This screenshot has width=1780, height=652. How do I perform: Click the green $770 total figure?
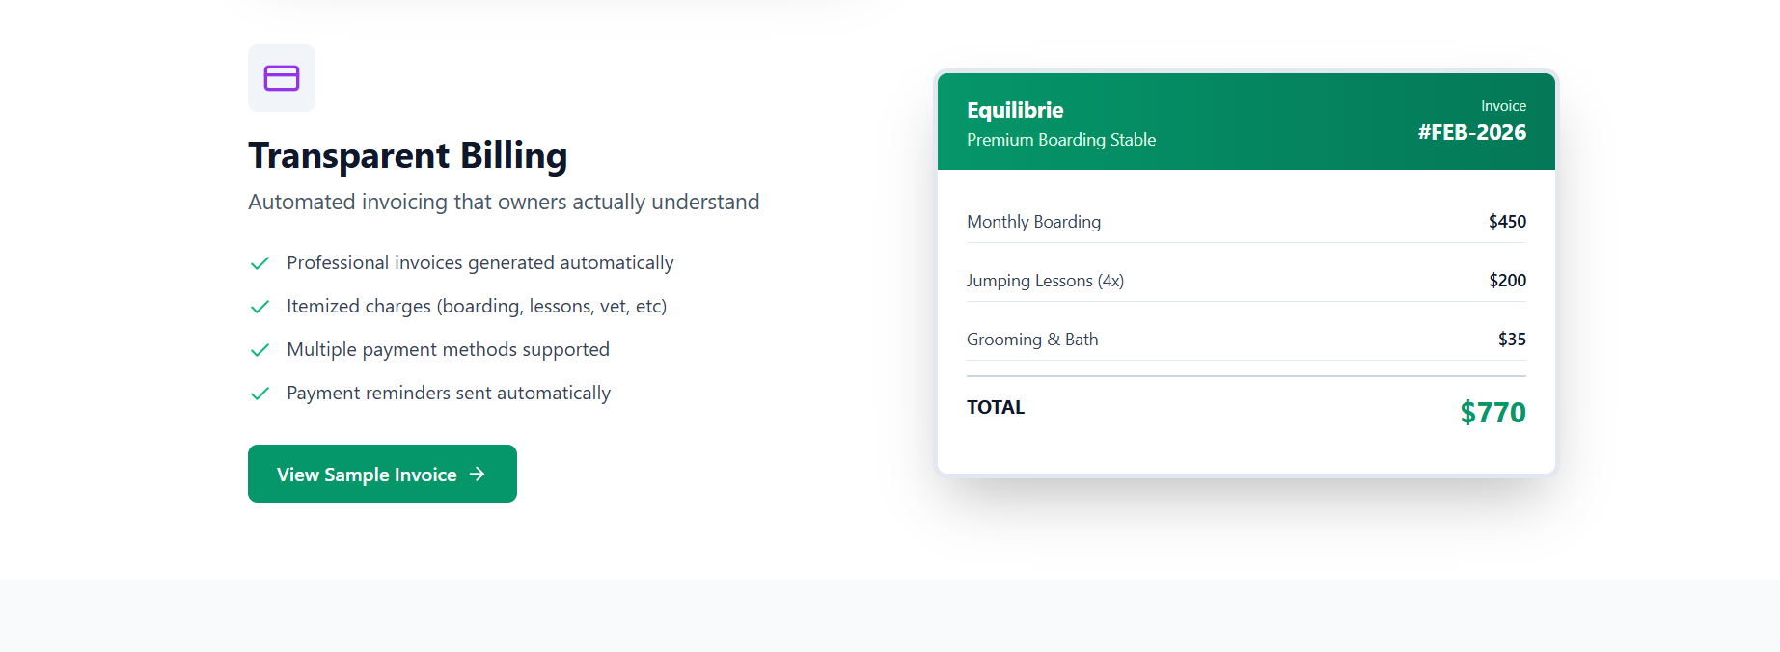click(1492, 412)
